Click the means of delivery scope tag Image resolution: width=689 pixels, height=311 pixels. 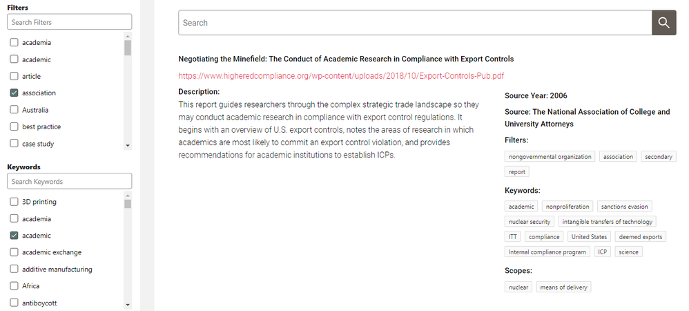563,288
